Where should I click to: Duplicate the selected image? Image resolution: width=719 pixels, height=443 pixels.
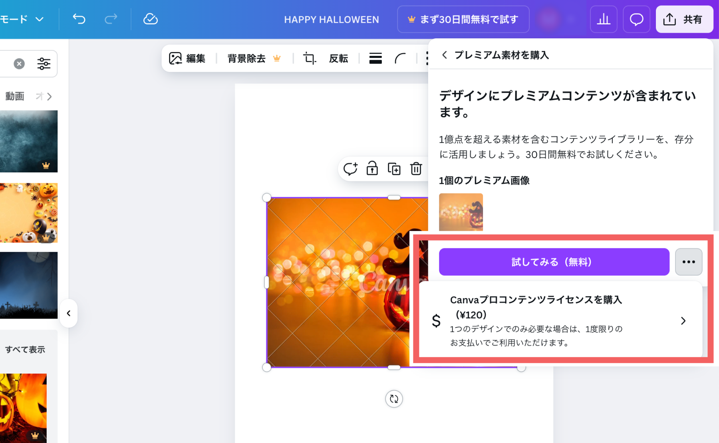(394, 169)
